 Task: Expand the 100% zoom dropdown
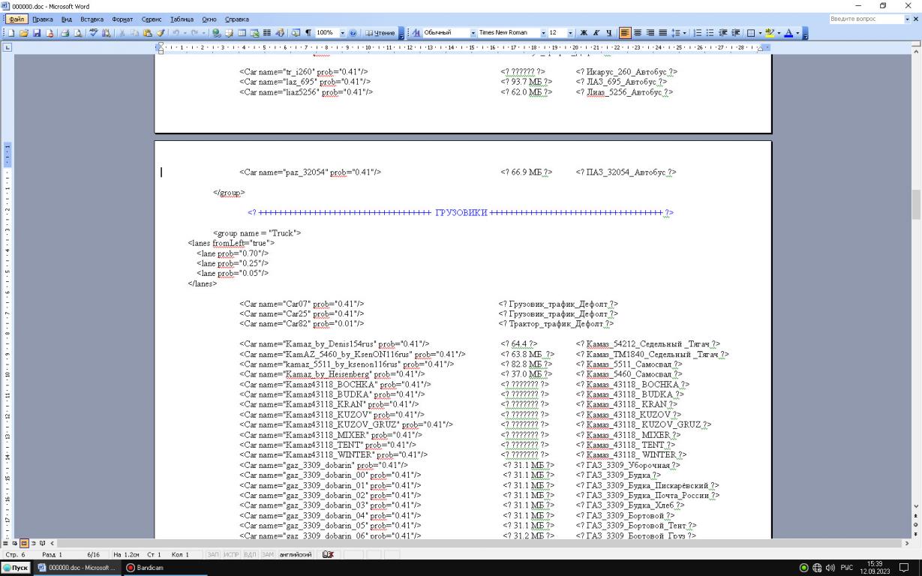pos(342,33)
